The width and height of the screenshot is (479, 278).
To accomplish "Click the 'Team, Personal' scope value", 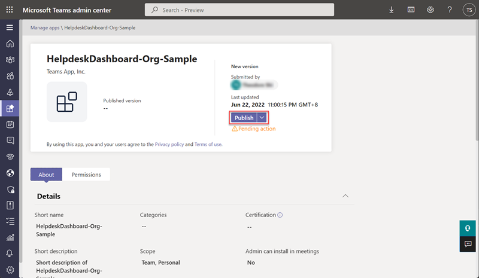I will 160,262.
